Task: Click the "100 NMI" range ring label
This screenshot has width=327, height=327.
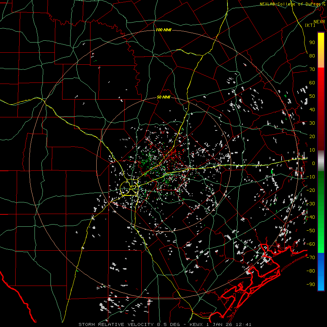Action: point(163,30)
